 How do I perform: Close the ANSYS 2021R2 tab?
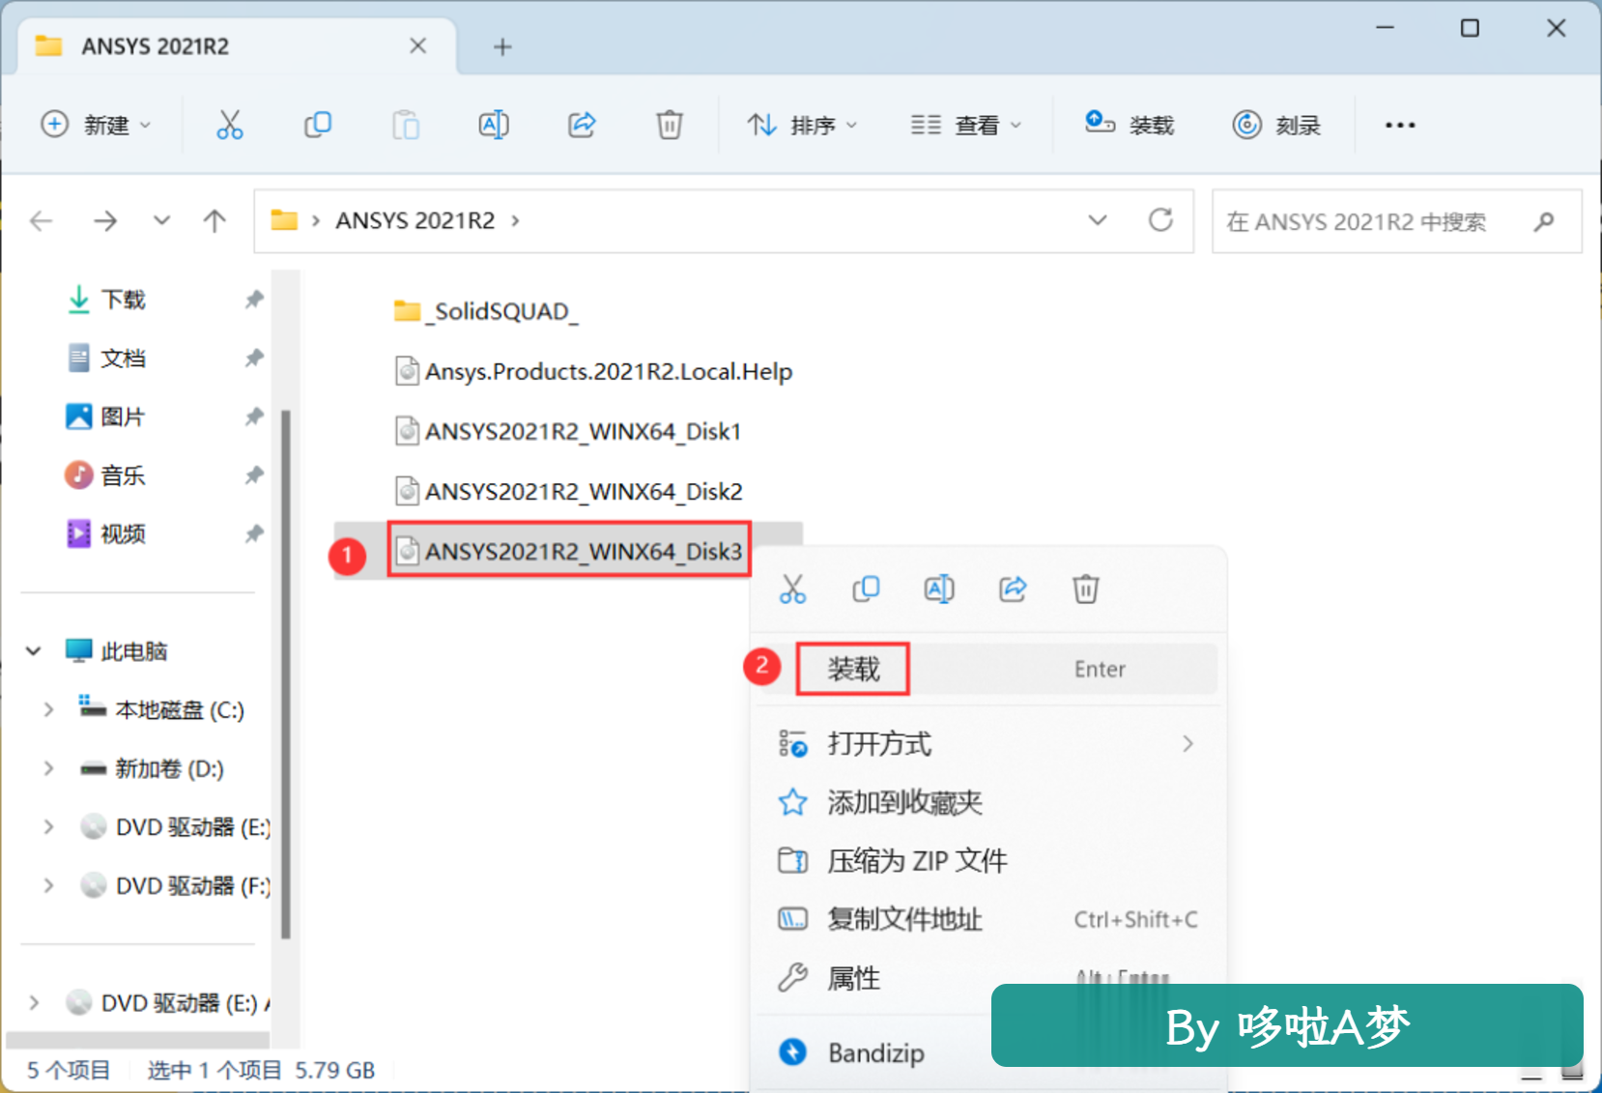tap(417, 45)
